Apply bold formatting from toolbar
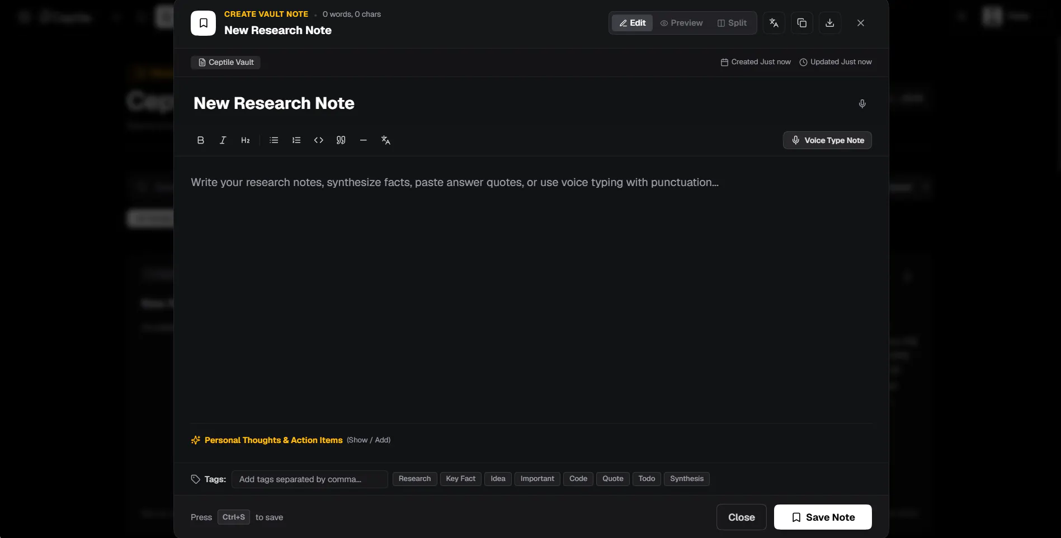1061x538 pixels. coord(201,140)
